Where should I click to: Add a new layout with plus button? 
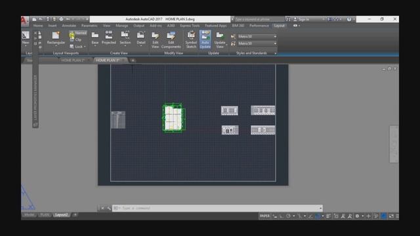(x=75, y=215)
